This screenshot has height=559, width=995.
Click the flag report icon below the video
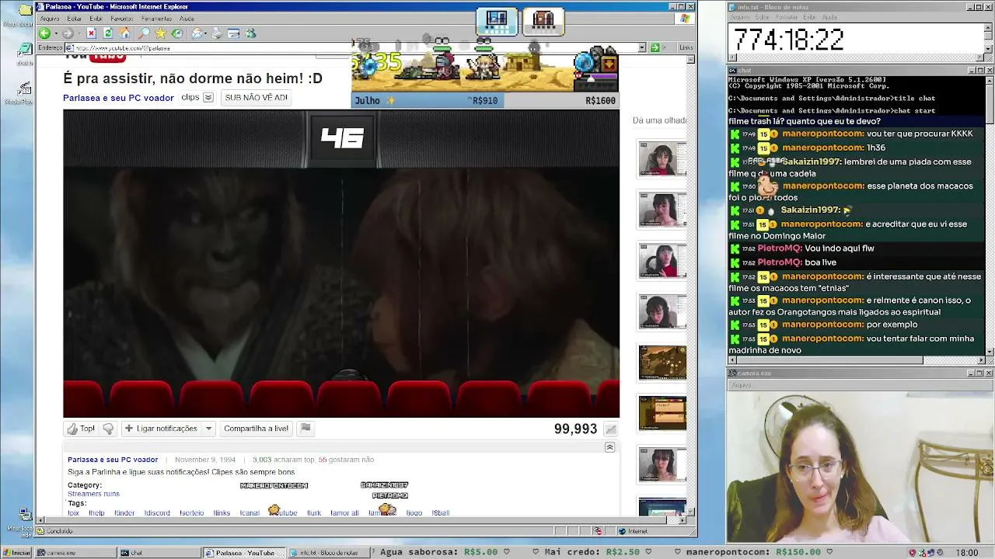[305, 428]
